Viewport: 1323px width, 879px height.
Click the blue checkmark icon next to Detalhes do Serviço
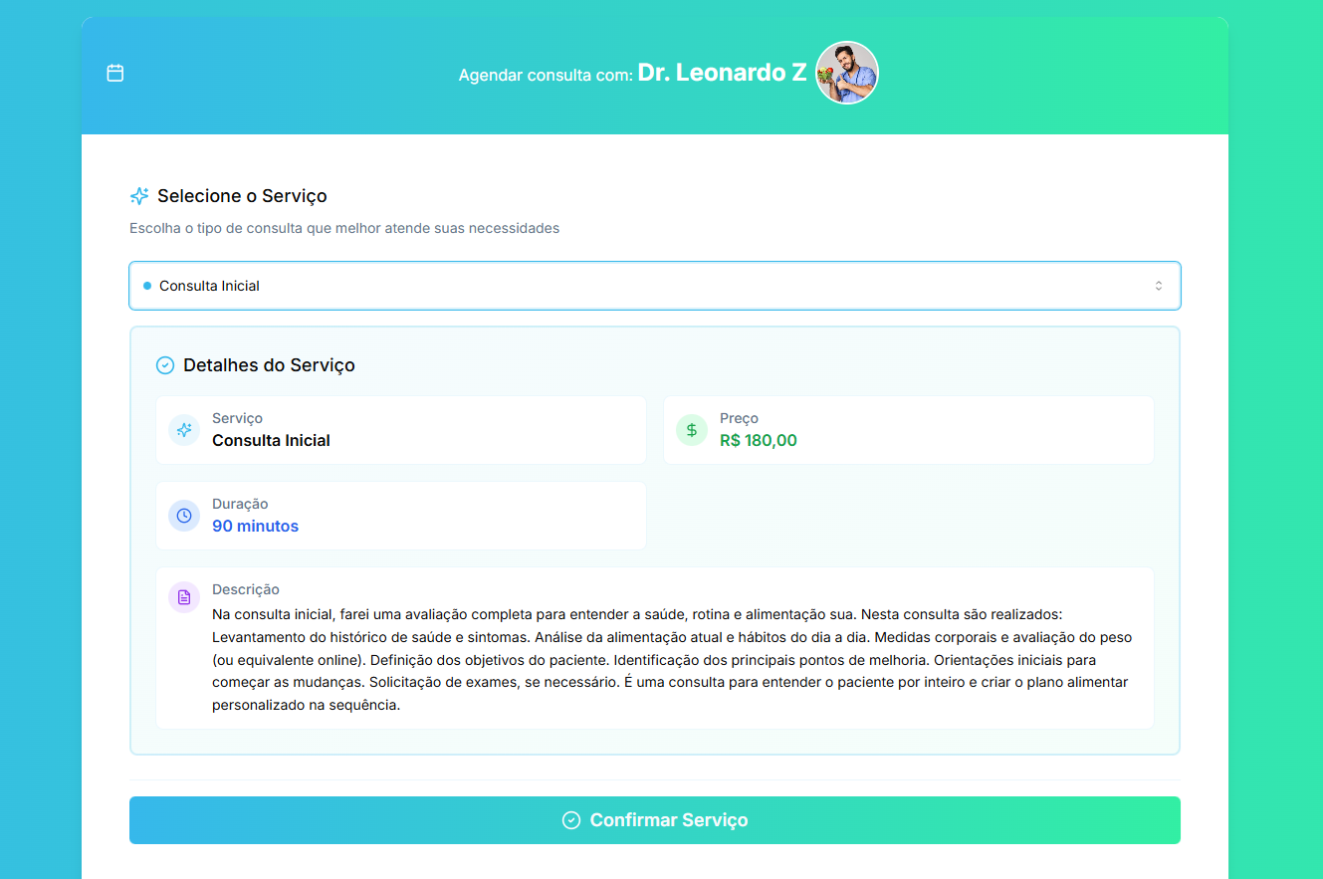point(165,364)
